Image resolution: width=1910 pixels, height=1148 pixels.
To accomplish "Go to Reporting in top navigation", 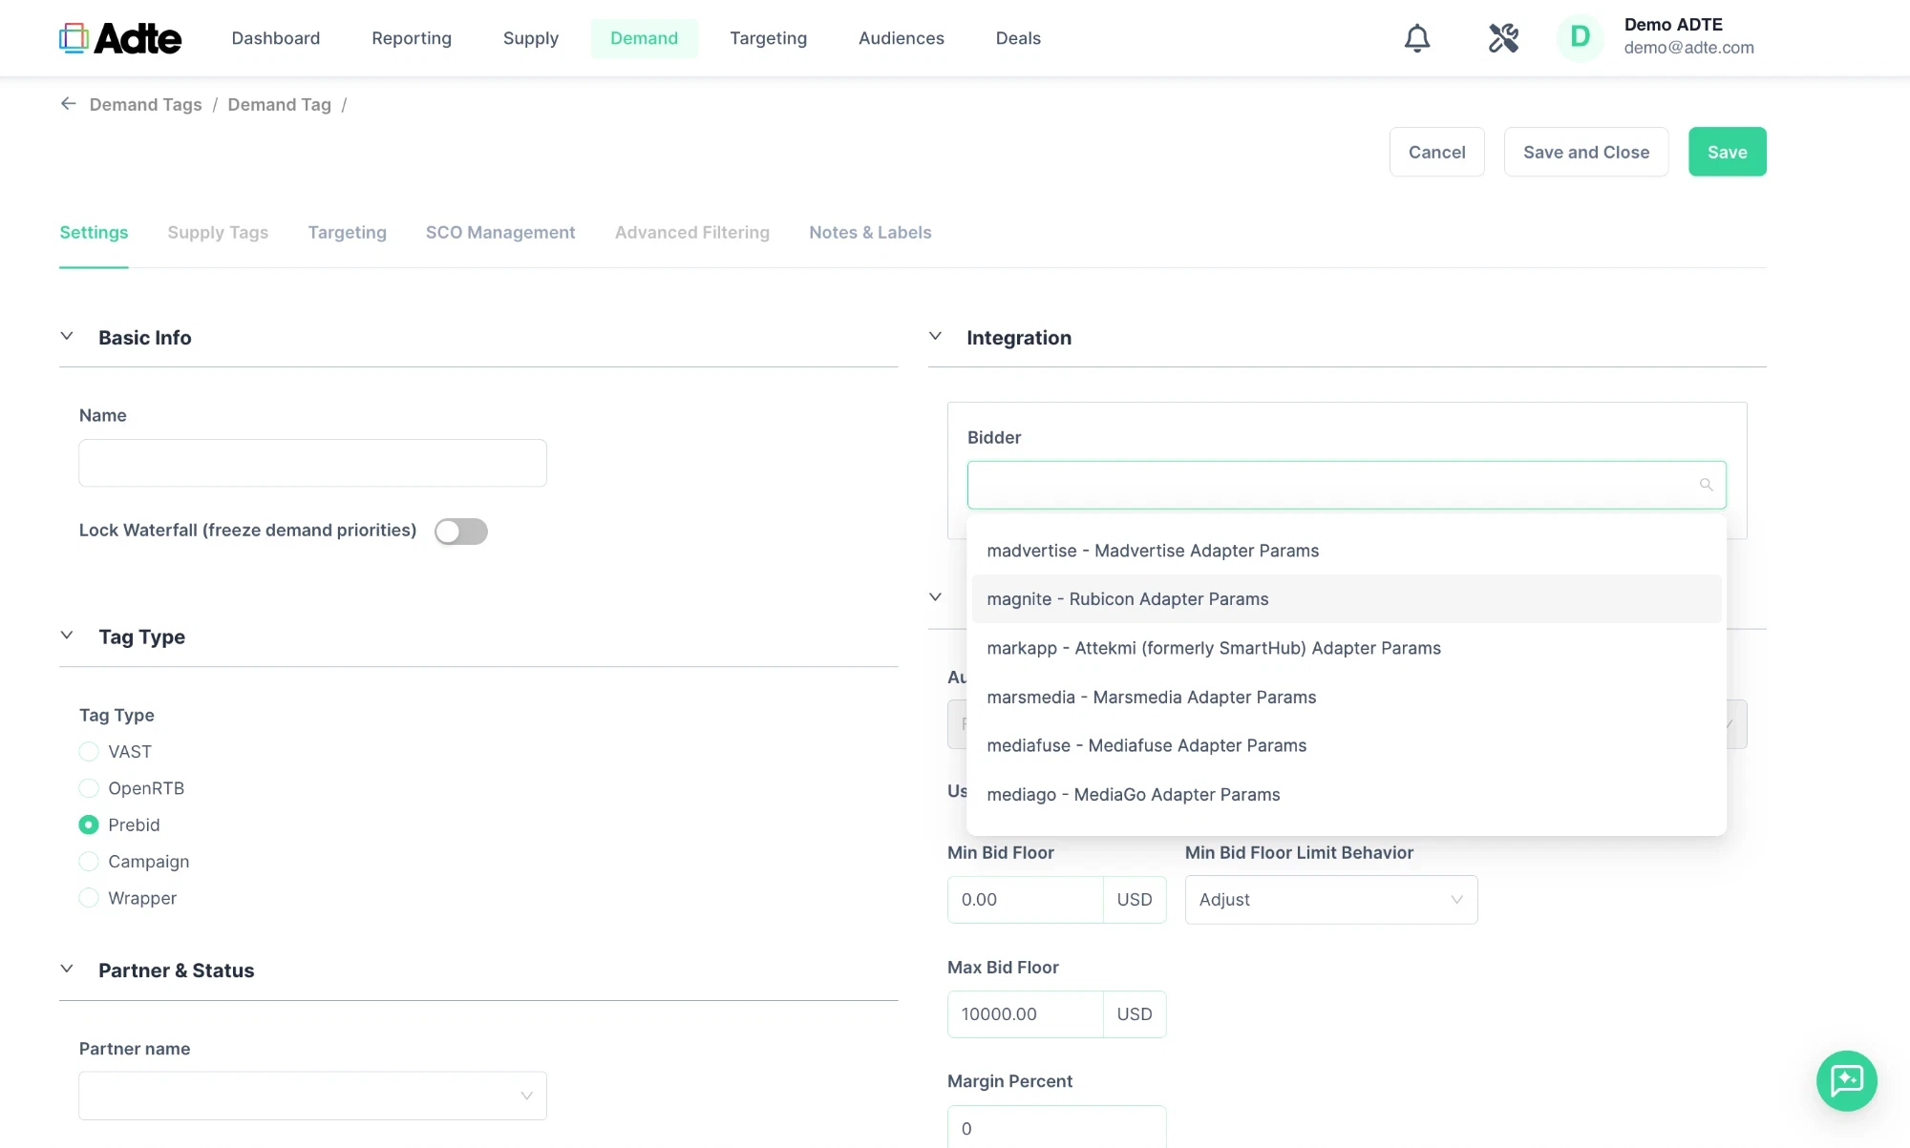I will tap(412, 38).
